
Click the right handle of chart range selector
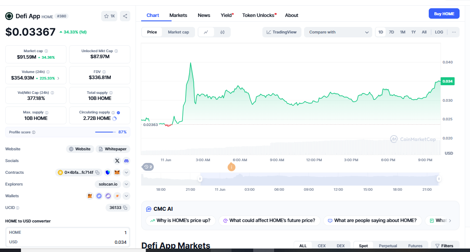coord(439,179)
